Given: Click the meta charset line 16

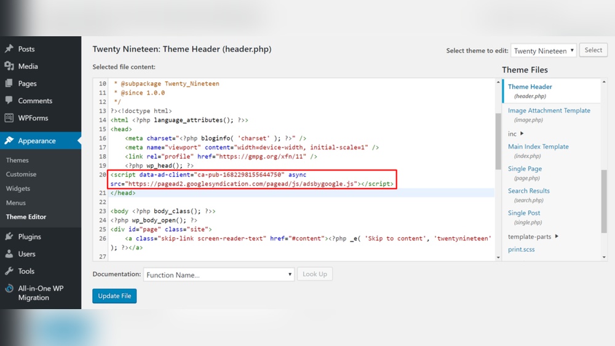Looking at the screenshot, I should point(215,138).
